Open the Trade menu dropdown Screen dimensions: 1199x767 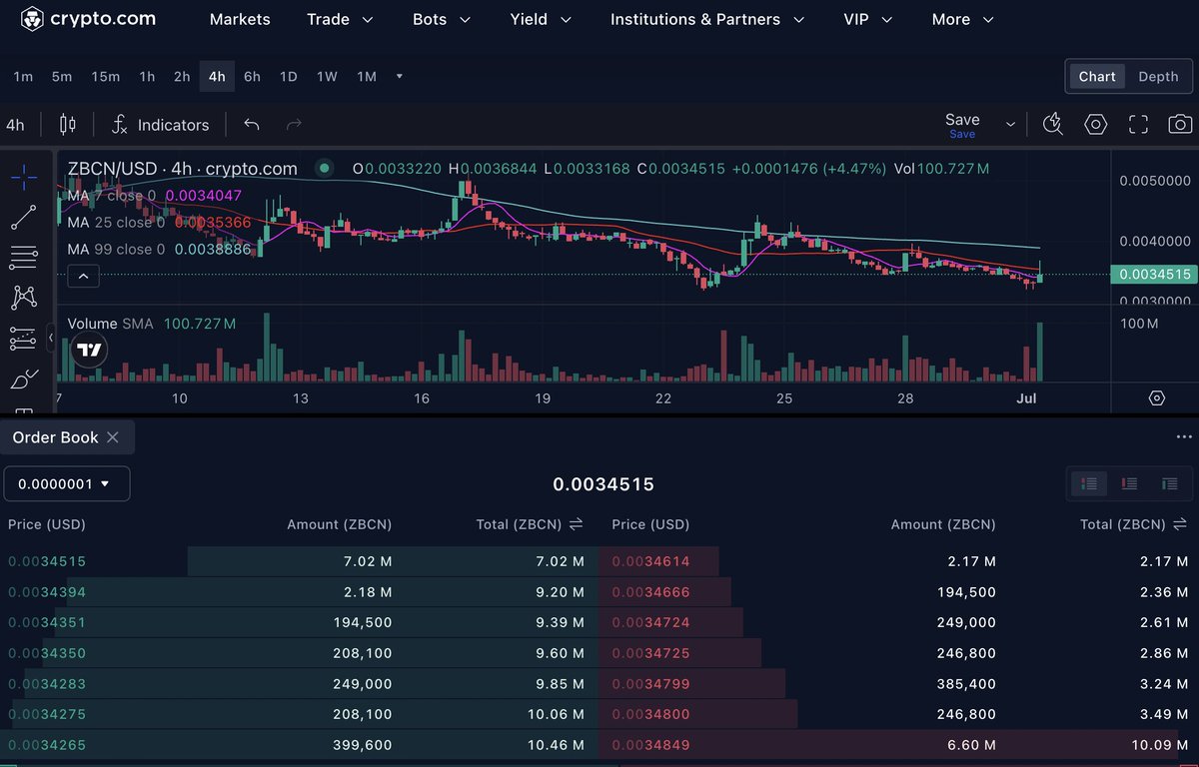pos(340,19)
